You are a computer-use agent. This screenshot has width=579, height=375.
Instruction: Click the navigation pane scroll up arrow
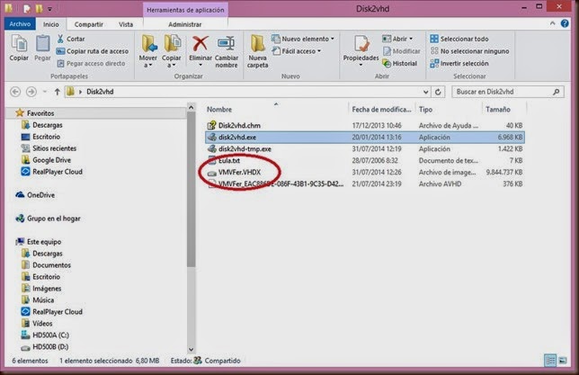click(191, 108)
